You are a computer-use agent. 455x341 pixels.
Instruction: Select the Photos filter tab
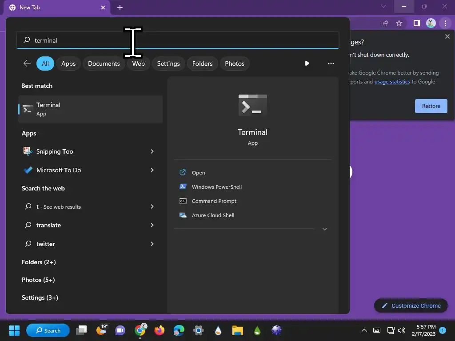(x=235, y=63)
